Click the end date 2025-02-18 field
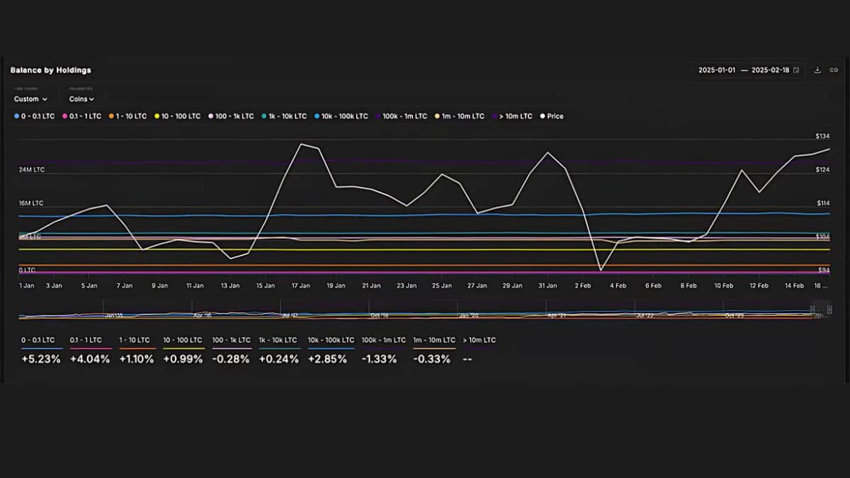The image size is (850, 478). [x=770, y=70]
